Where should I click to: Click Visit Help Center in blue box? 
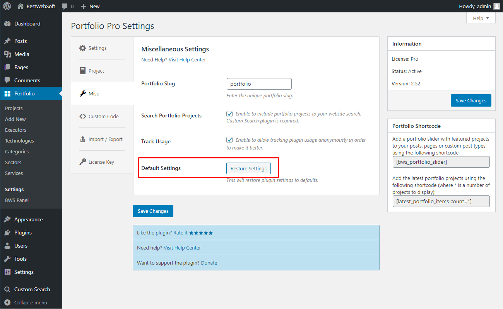pyautogui.click(x=182, y=248)
